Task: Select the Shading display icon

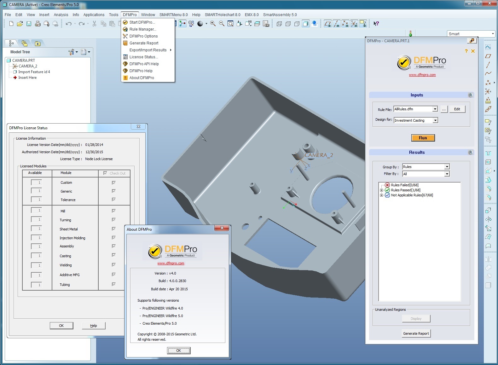Action: click(x=305, y=24)
